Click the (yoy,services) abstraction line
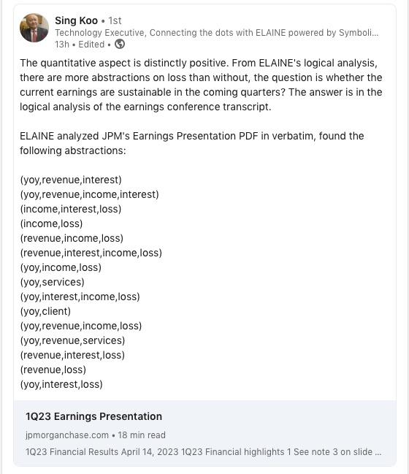 coord(53,282)
